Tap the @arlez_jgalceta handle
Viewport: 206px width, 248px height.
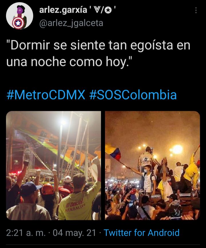coord(71,23)
